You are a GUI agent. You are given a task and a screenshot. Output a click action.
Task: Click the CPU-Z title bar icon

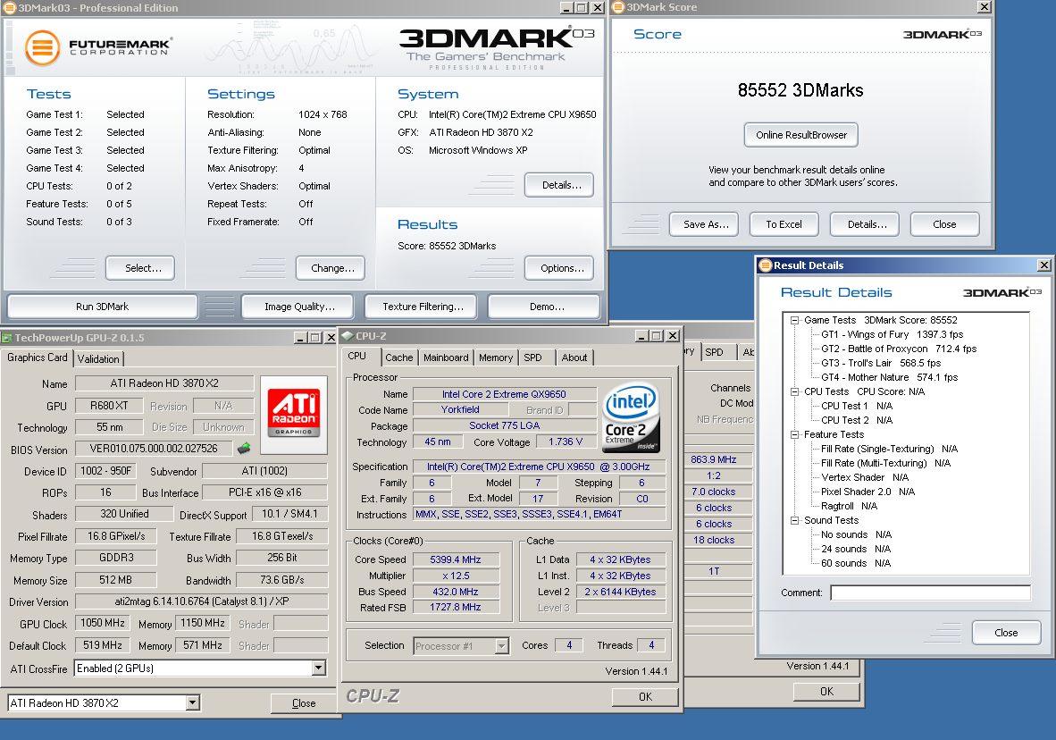348,336
